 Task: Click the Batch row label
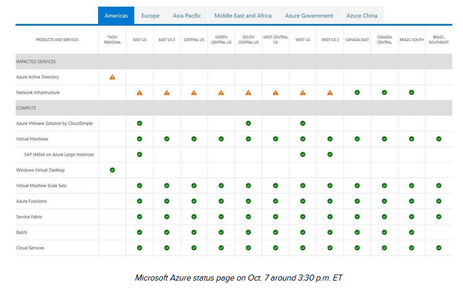(22, 232)
